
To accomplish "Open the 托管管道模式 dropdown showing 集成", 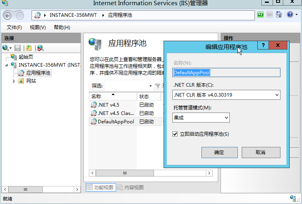I will point(201,118).
